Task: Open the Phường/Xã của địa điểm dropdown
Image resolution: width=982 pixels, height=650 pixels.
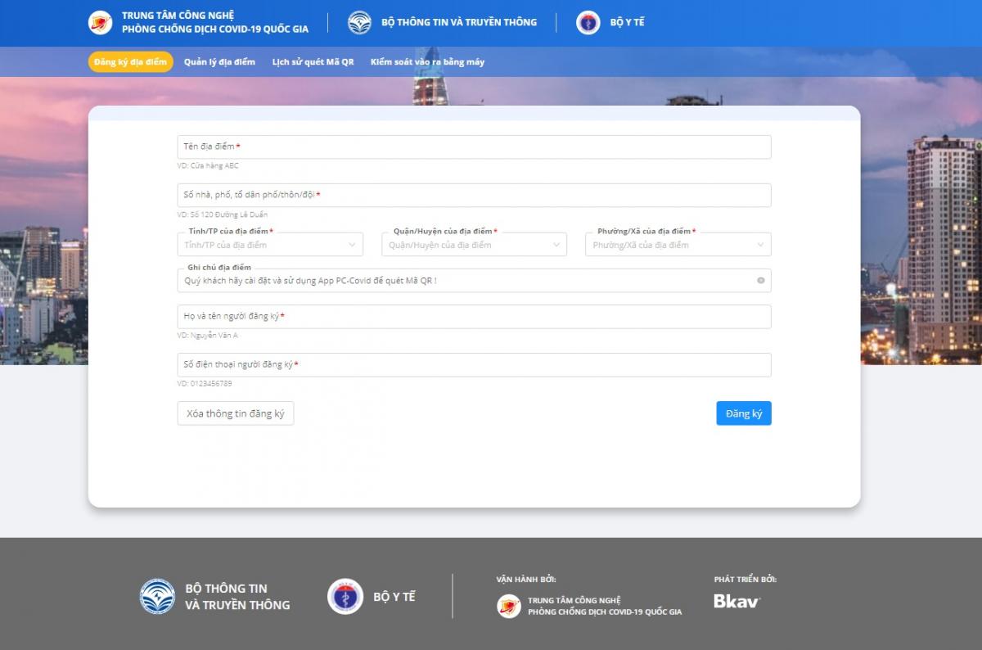Action: pyautogui.click(x=678, y=245)
